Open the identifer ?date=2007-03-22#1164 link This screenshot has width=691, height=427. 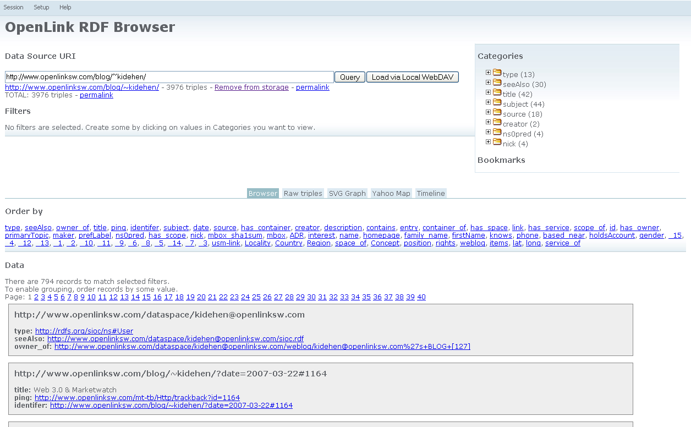click(171, 405)
